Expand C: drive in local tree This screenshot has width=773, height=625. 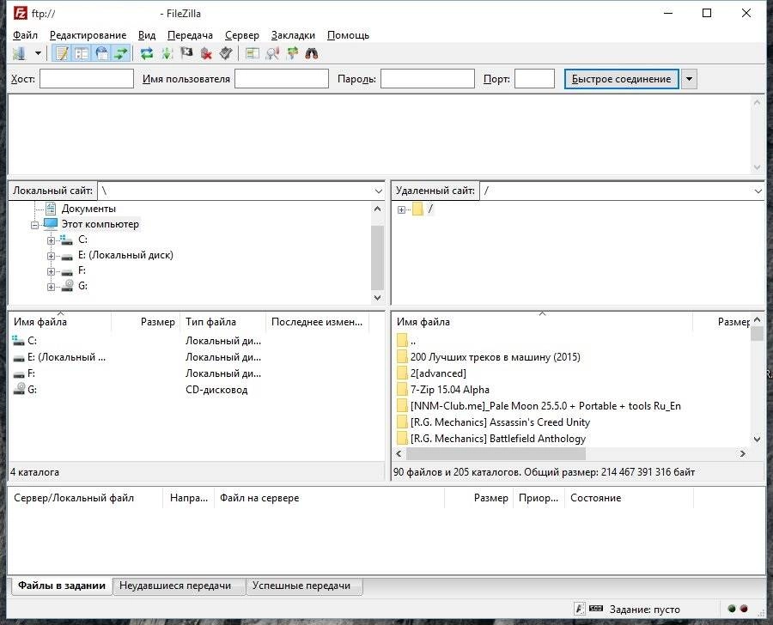point(51,240)
